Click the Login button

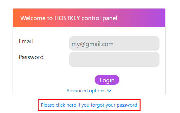click(x=107, y=80)
